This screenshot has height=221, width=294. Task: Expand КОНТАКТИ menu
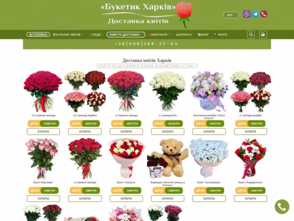159,34
